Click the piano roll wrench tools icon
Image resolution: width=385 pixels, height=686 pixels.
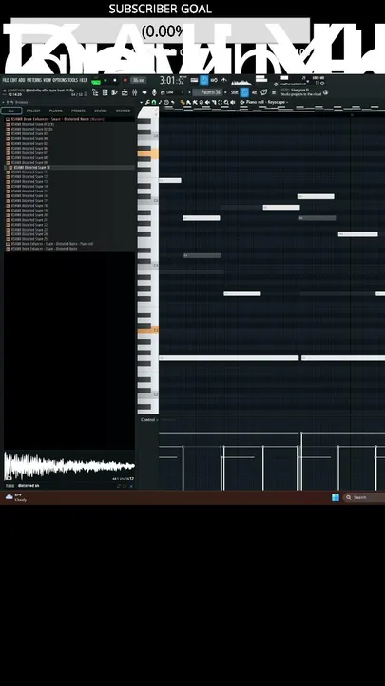(x=147, y=102)
